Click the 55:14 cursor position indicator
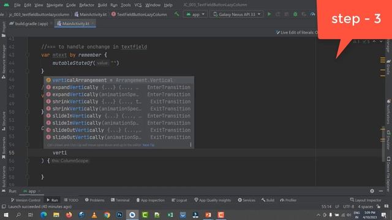Screen dimensions: 392x220 click(x=326, y=207)
